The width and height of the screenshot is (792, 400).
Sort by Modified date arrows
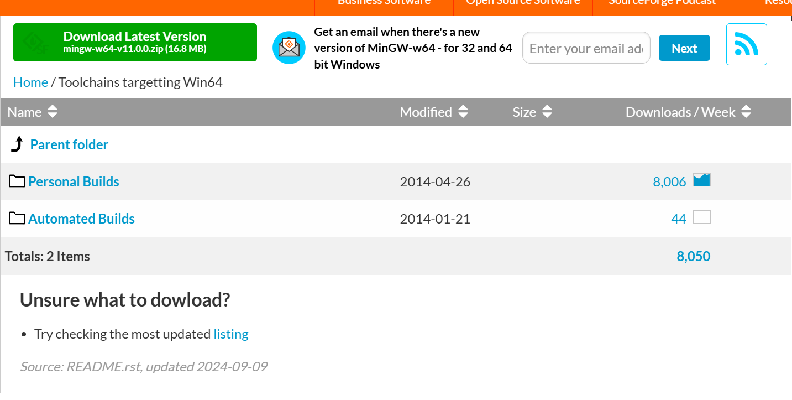click(x=463, y=112)
